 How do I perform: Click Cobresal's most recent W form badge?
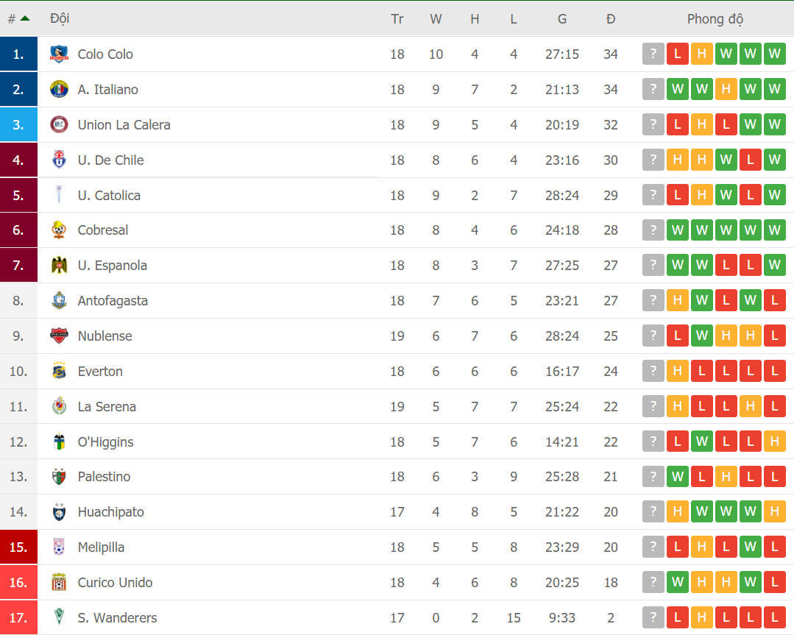(x=774, y=230)
